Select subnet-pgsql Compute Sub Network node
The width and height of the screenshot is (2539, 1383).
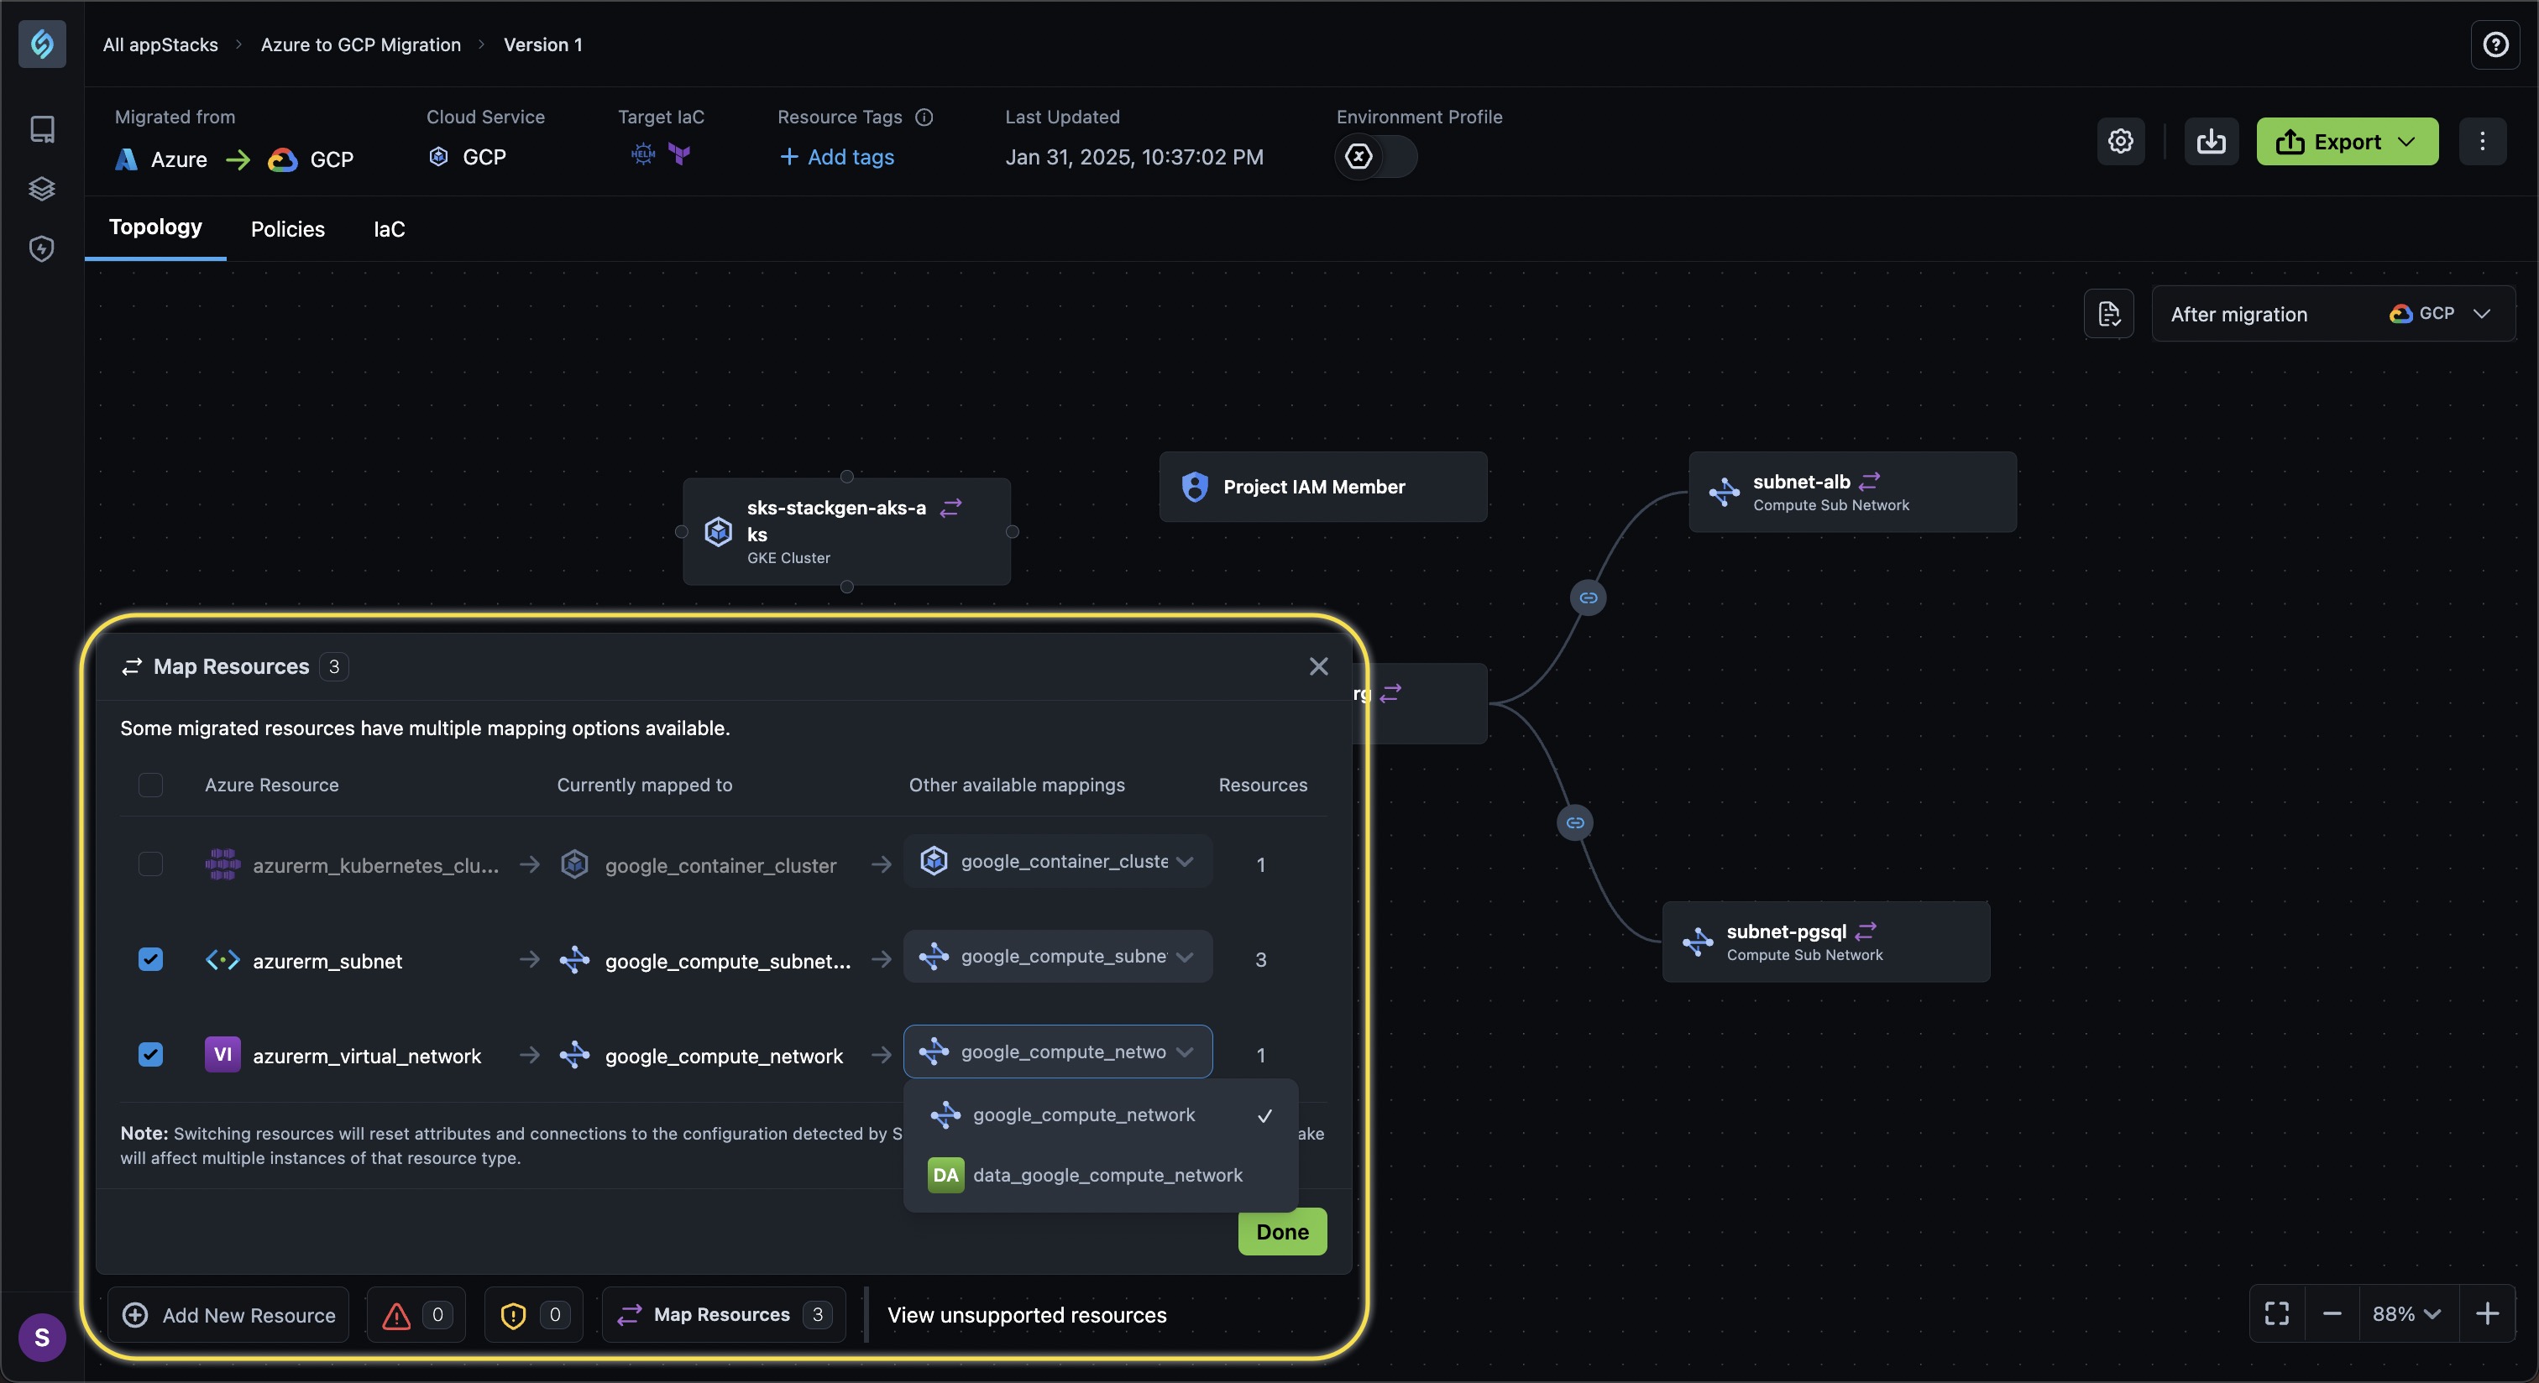tap(1826, 942)
